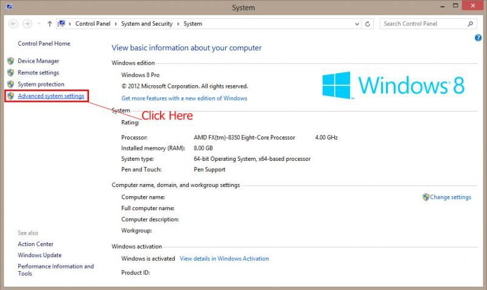The width and height of the screenshot is (487, 290).
Task: Click the shield icon beside Device Manager
Action: coord(10,61)
